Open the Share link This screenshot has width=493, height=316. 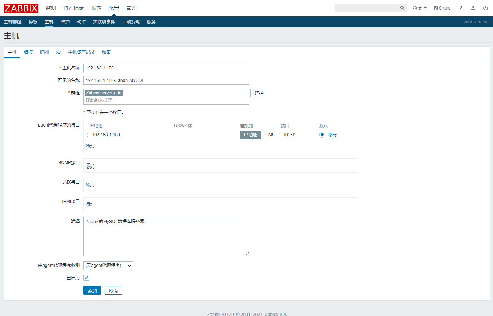[442, 8]
